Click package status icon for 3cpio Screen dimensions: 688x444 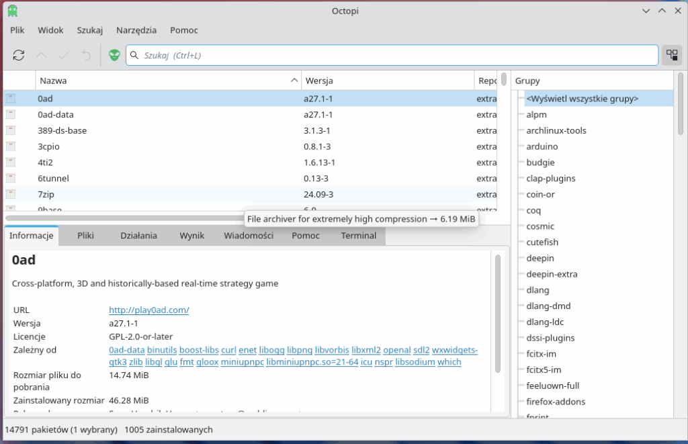(x=11, y=146)
